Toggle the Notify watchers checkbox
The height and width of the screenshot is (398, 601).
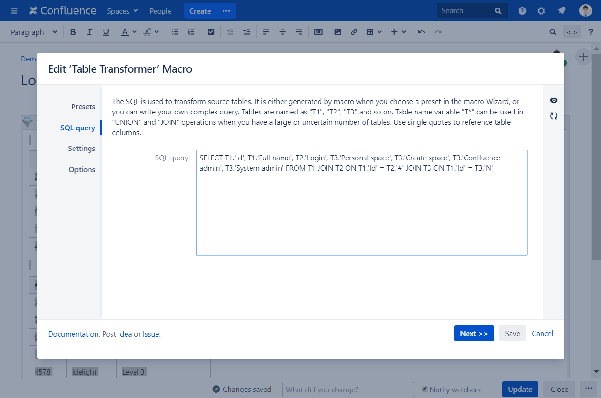click(x=424, y=389)
